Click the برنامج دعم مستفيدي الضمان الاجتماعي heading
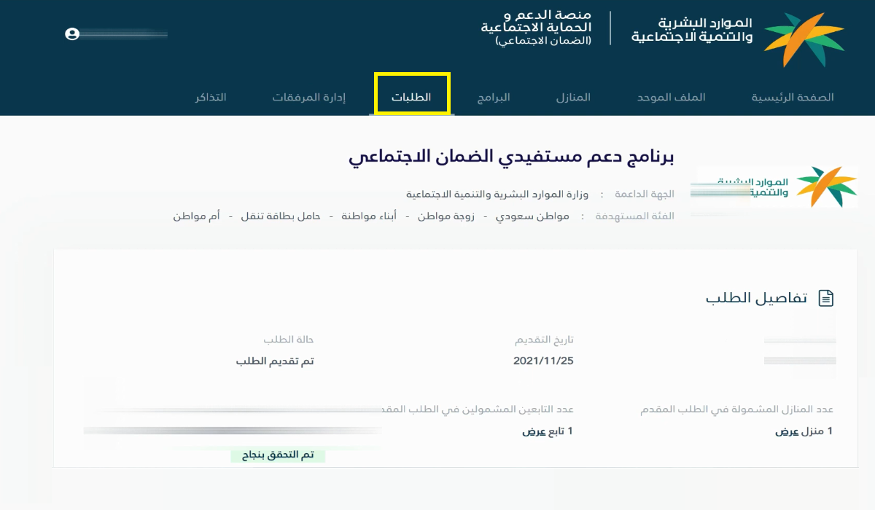Viewport: 875px width, 510px height. [512, 157]
